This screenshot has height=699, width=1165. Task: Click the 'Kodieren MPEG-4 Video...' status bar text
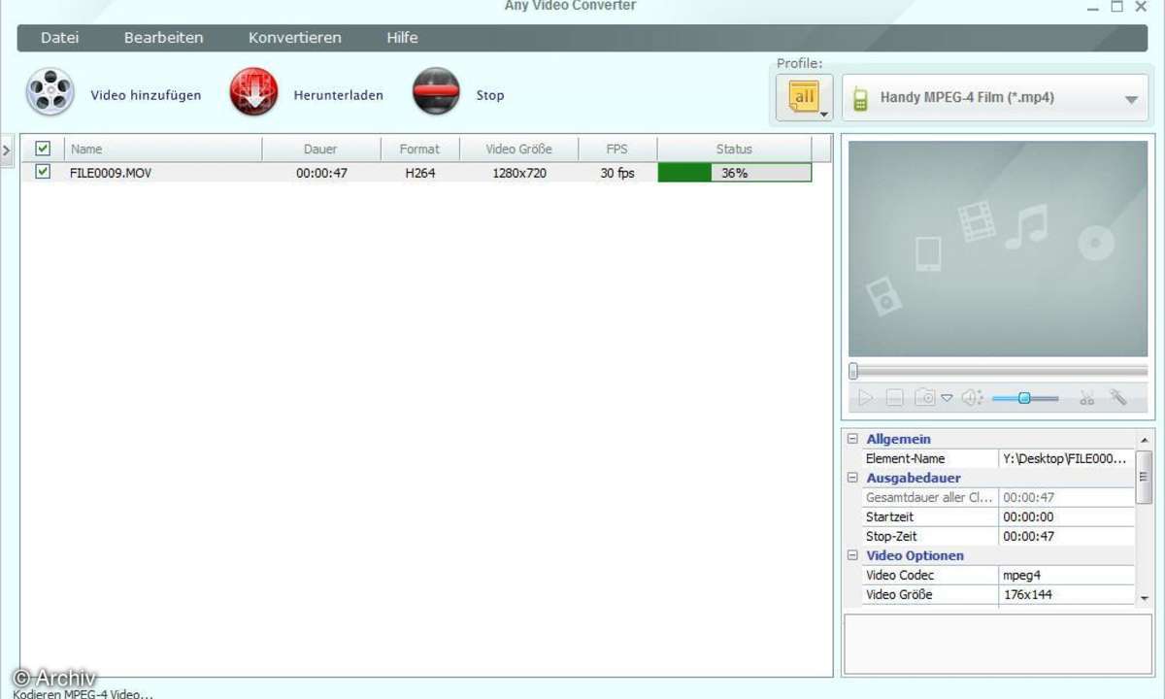click(83, 693)
